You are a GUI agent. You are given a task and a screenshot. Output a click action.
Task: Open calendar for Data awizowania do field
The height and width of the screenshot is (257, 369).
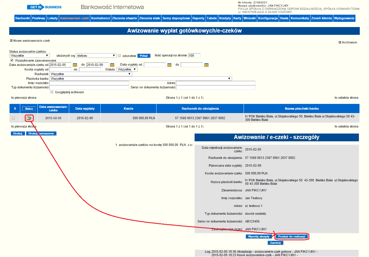(112, 65)
